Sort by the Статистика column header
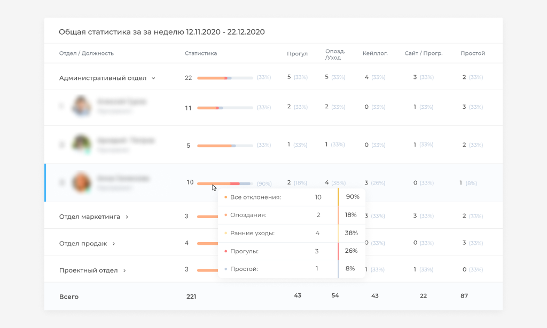 point(201,53)
